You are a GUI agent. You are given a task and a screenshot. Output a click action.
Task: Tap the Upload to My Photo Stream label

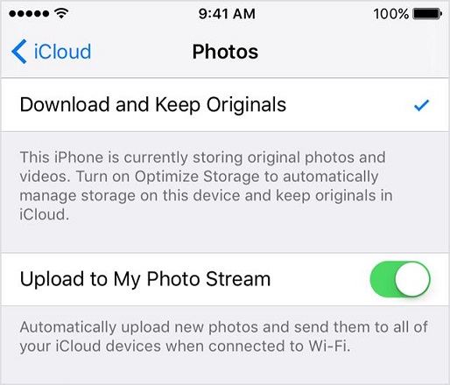tap(145, 279)
